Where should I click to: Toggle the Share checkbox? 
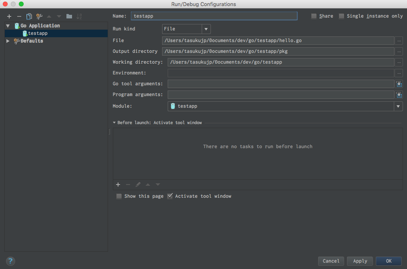[314, 16]
